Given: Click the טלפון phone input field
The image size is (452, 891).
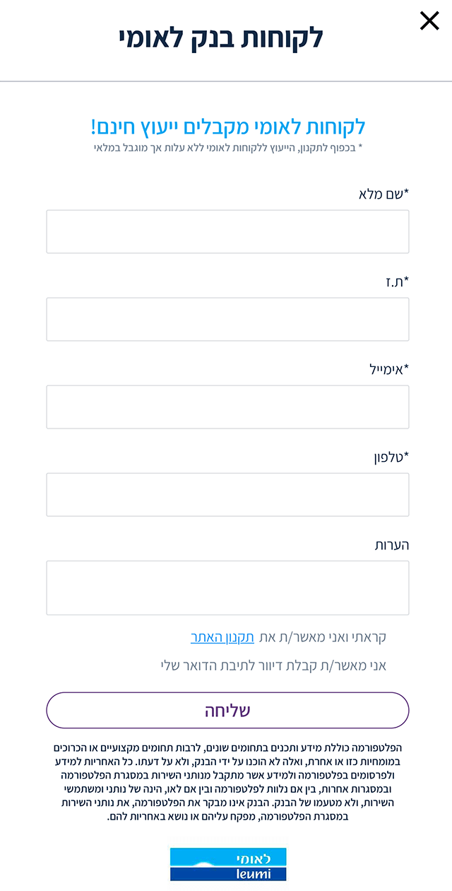Looking at the screenshot, I should [x=227, y=494].
